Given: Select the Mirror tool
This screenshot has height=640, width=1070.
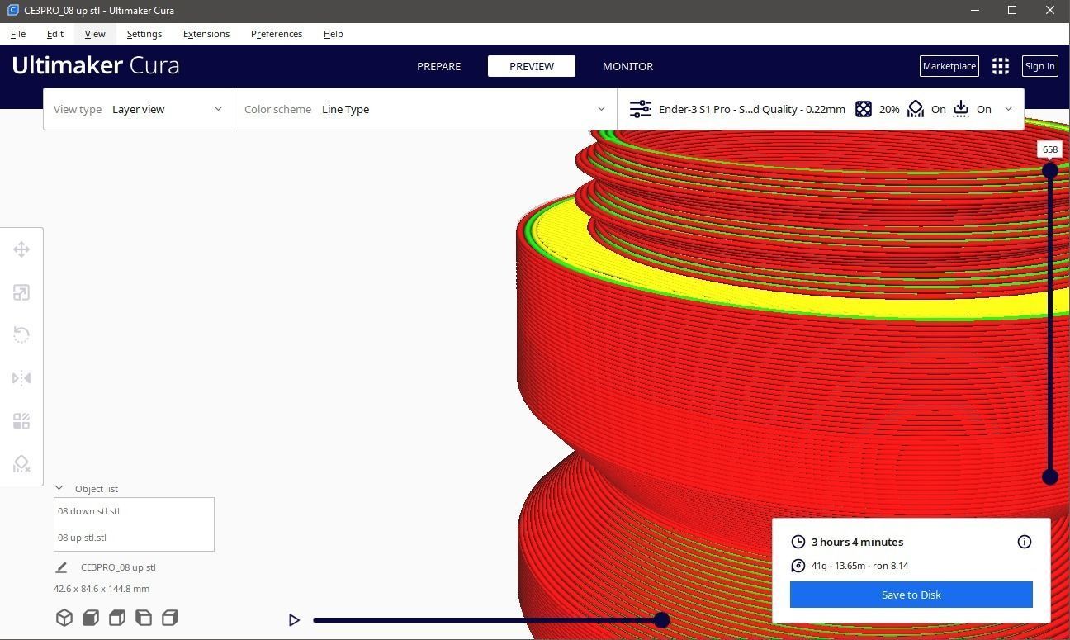Looking at the screenshot, I should coord(21,378).
